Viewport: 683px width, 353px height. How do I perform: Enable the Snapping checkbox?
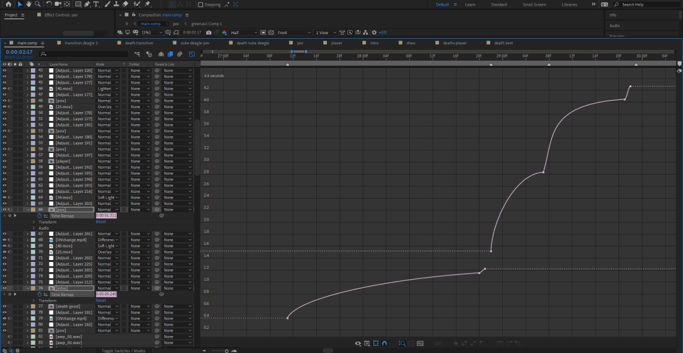coord(200,5)
